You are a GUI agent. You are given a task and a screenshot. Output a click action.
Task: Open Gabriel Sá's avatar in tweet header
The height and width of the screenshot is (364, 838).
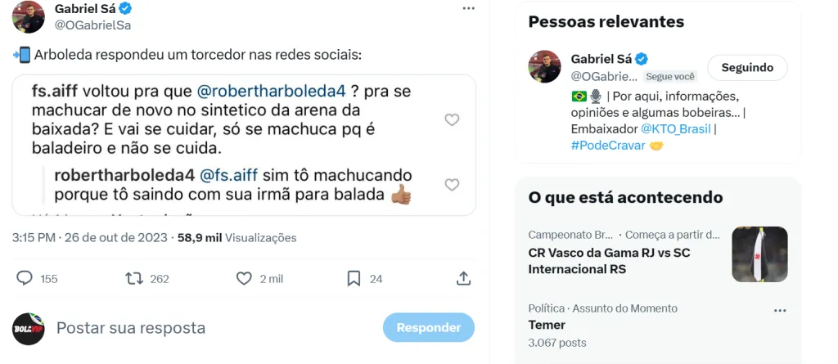coord(29,16)
